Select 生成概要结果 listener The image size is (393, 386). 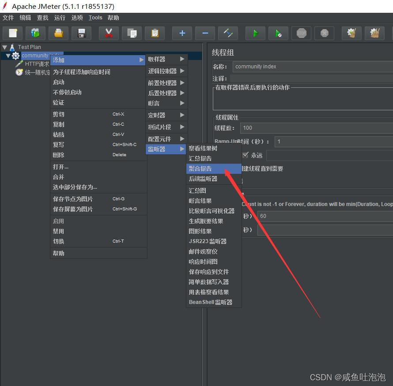coord(214,221)
